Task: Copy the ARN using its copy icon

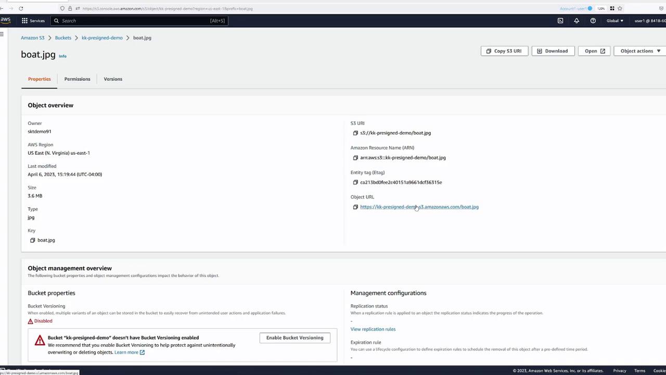Action: pyautogui.click(x=355, y=158)
